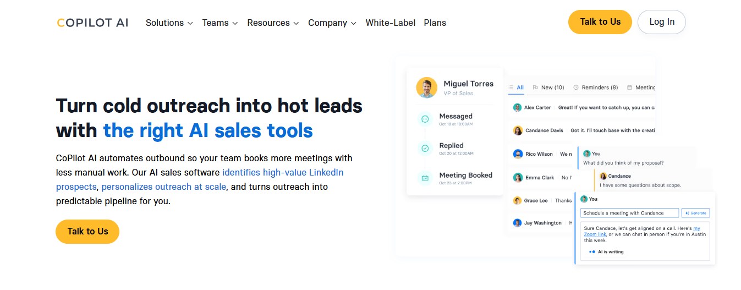This screenshot has width=741, height=290.
Task: Click the 'Schedule a meeting with Candance' input
Action: coord(629,213)
